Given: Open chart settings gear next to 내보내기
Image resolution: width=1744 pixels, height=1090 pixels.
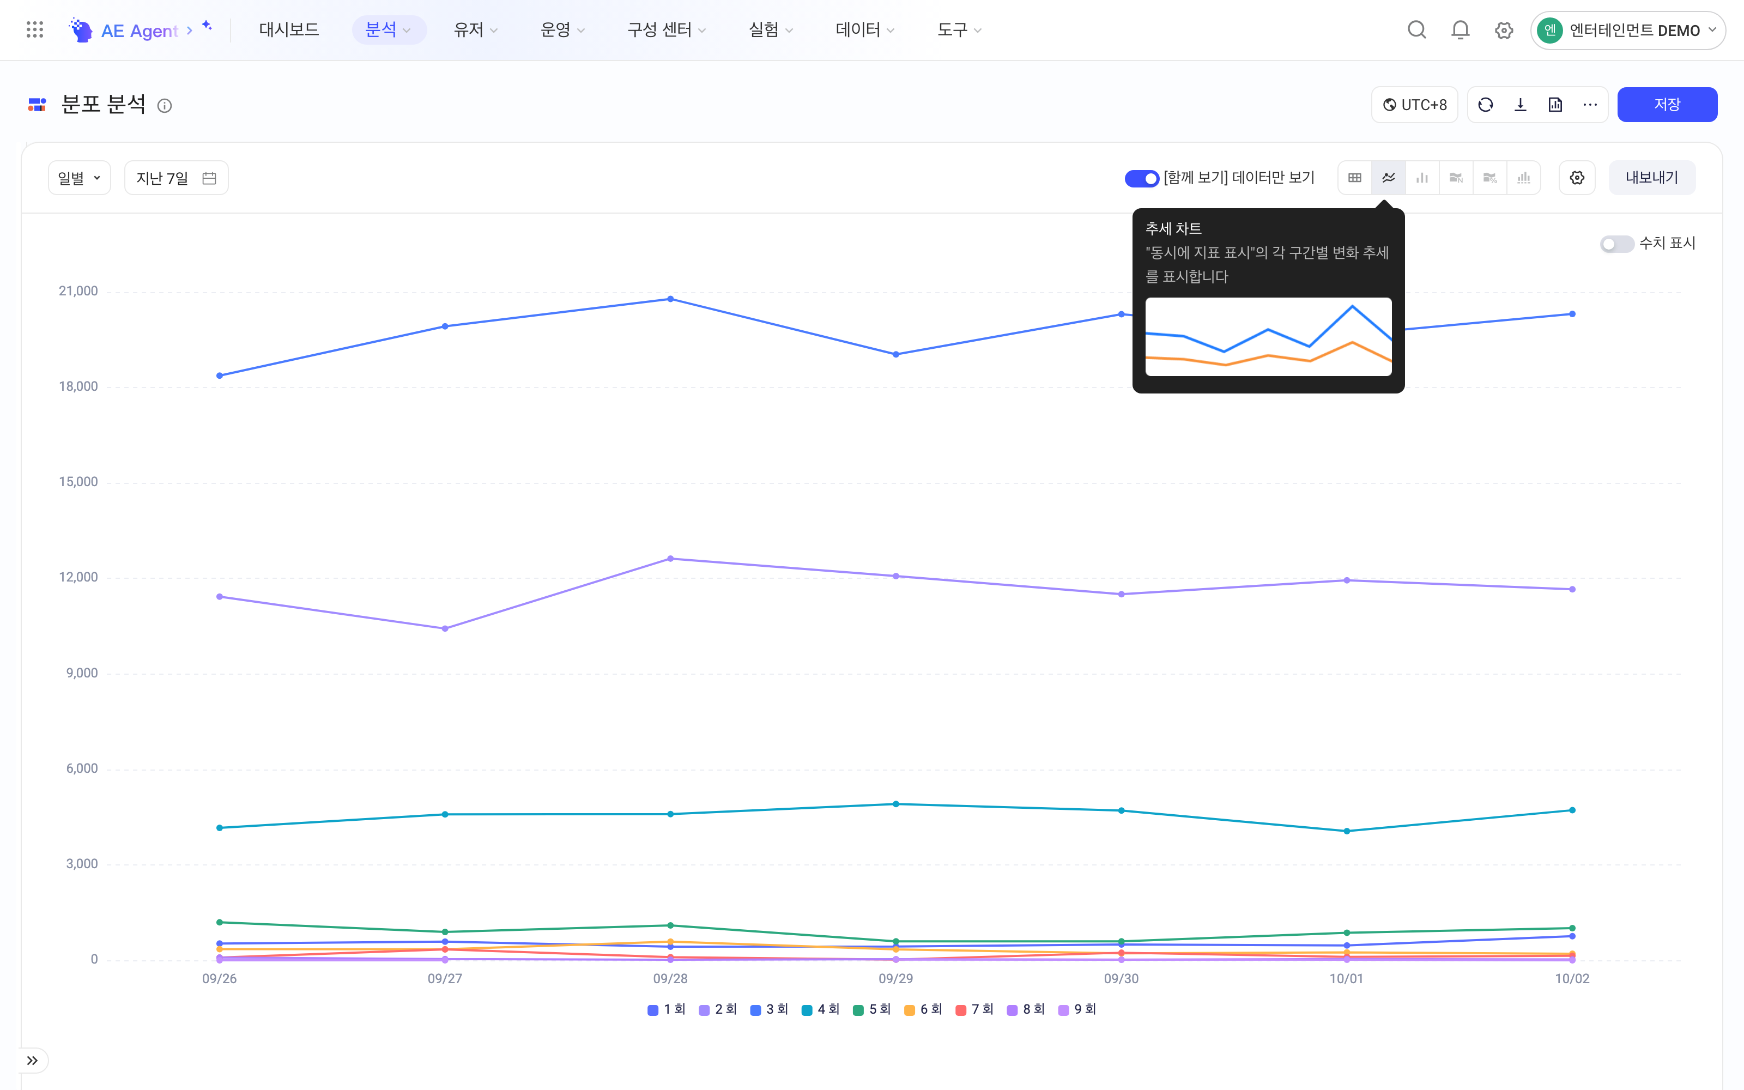Looking at the screenshot, I should tap(1577, 178).
